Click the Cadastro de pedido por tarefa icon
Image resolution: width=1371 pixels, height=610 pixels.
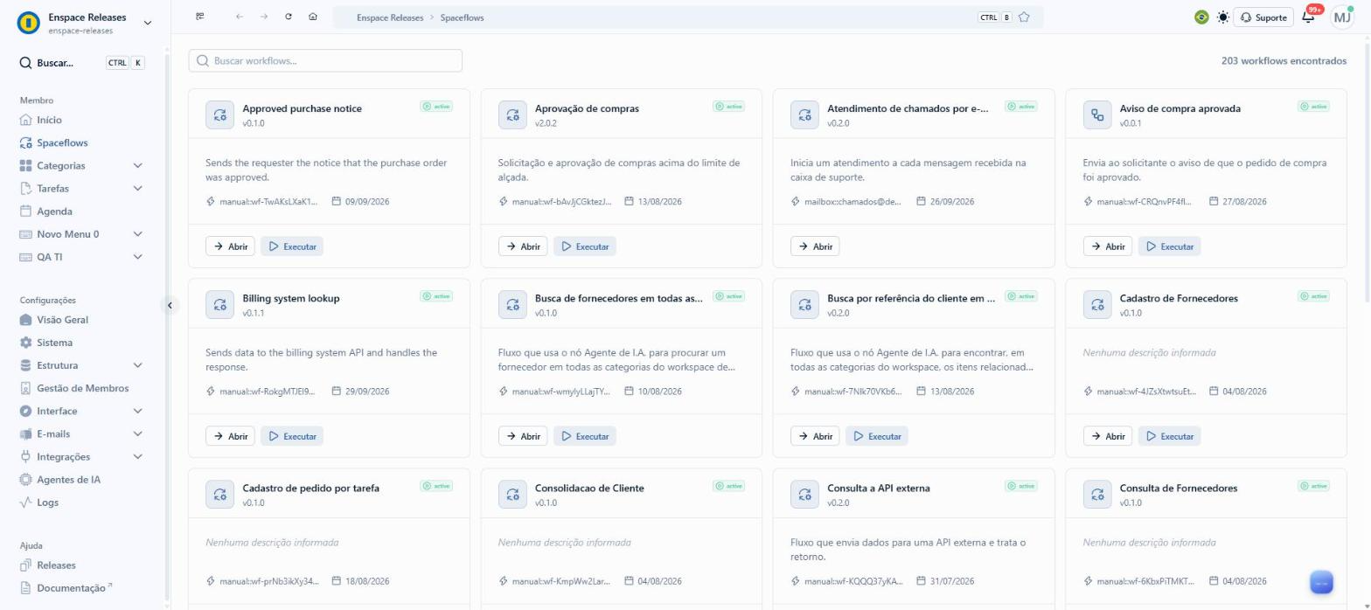pyautogui.click(x=219, y=494)
